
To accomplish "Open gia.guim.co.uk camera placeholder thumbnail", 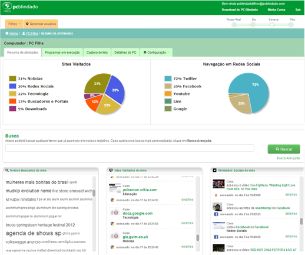I will [x=115, y=236].
